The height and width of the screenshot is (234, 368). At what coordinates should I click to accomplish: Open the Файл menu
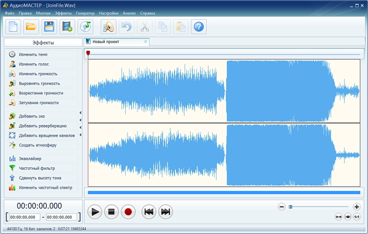(9, 13)
